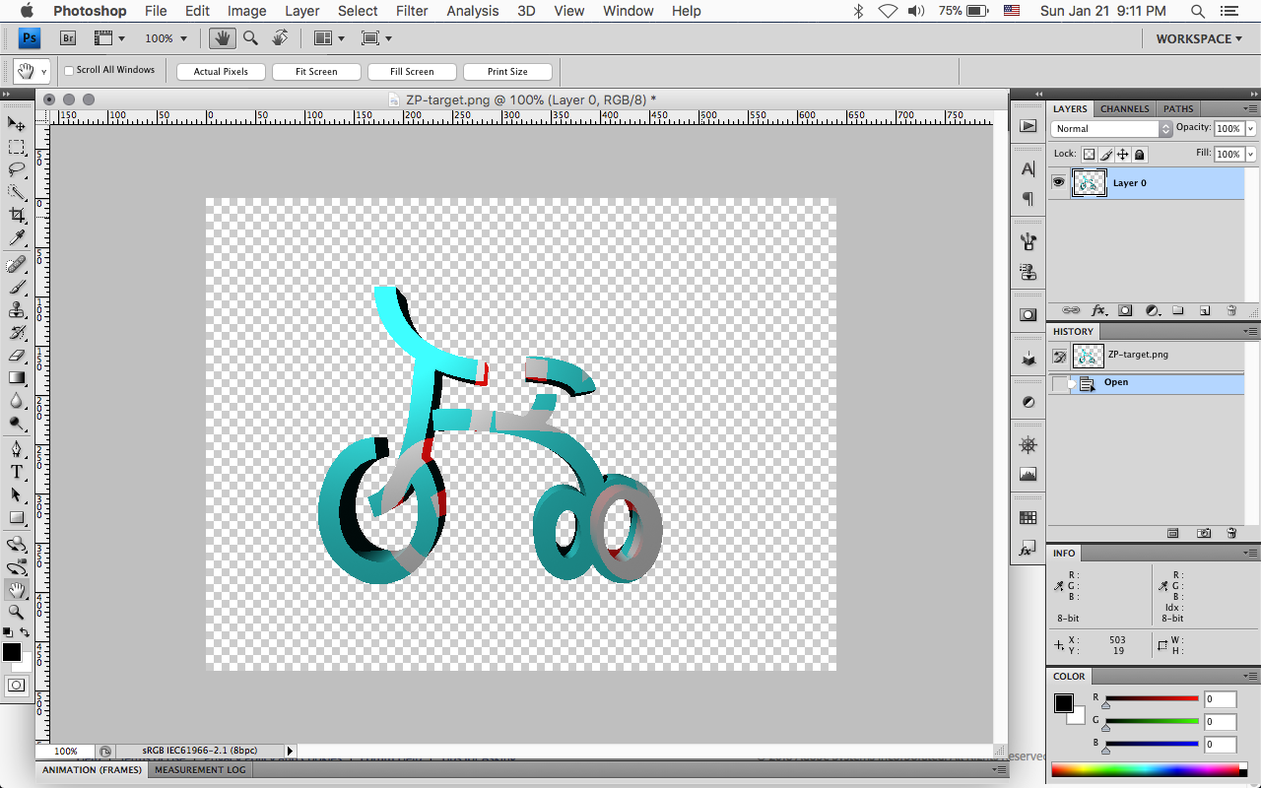The height and width of the screenshot is (788, 1261).
Task: Select the Eraser tool
Action: tap(17, 355)
